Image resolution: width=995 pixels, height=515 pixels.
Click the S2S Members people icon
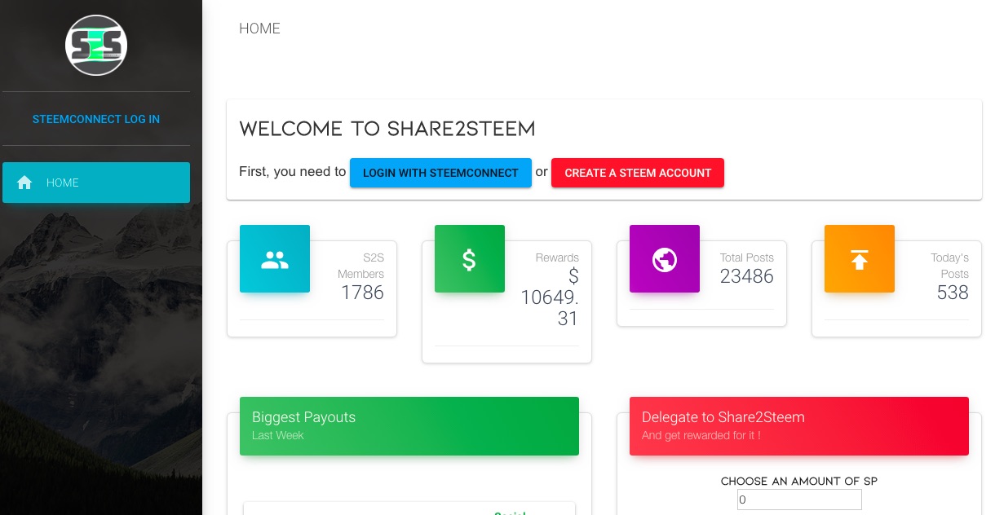coord(275,259)
